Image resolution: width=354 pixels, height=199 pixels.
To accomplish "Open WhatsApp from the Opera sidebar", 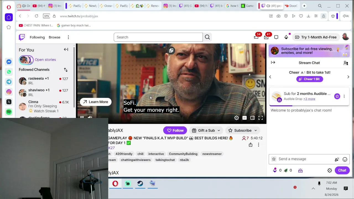I will point(9,72).
